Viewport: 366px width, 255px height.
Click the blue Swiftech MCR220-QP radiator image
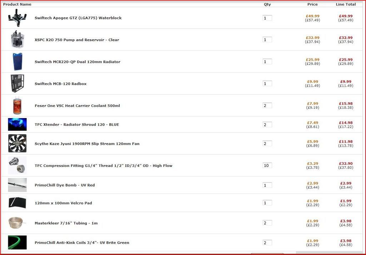point(17,62)
